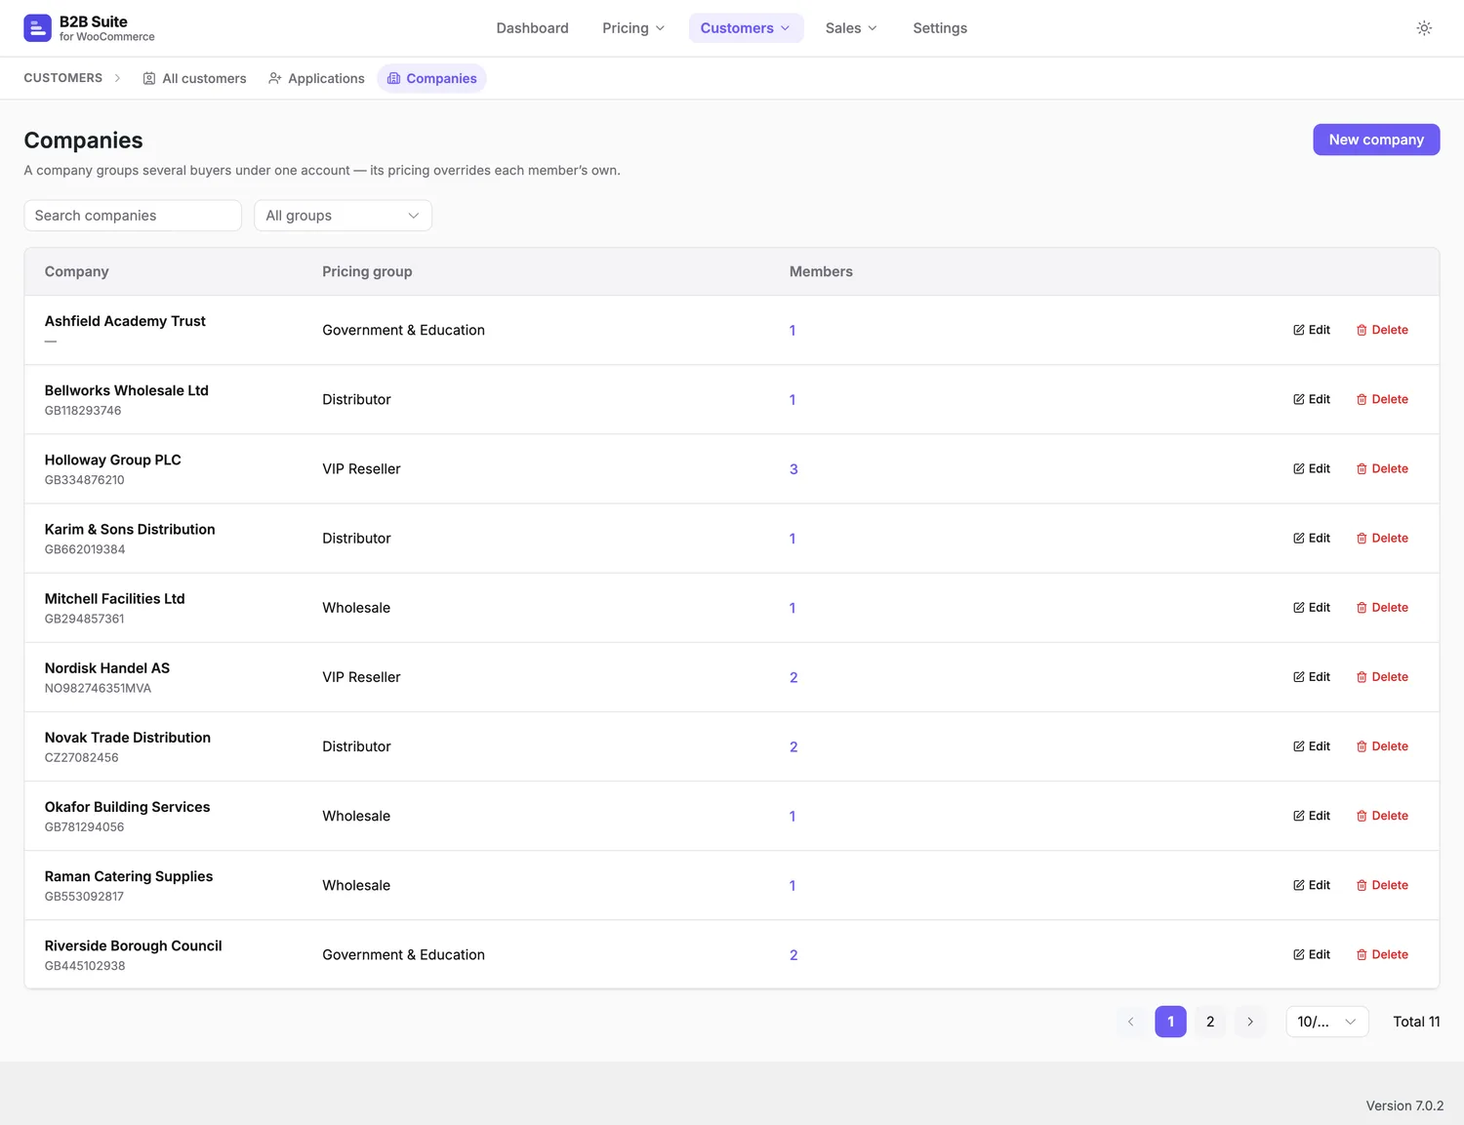Click the edit pencil icon for Raman Catering Supplies
The image size is (1464, 1125).
point(1299,885)
